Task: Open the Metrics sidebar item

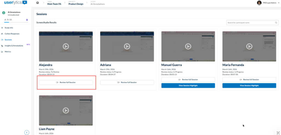Action: (8, 51)
